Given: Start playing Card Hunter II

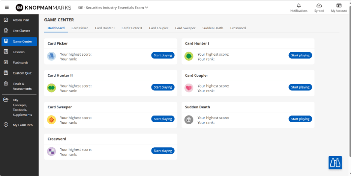Looking at the screenshot, I should 163,87.
